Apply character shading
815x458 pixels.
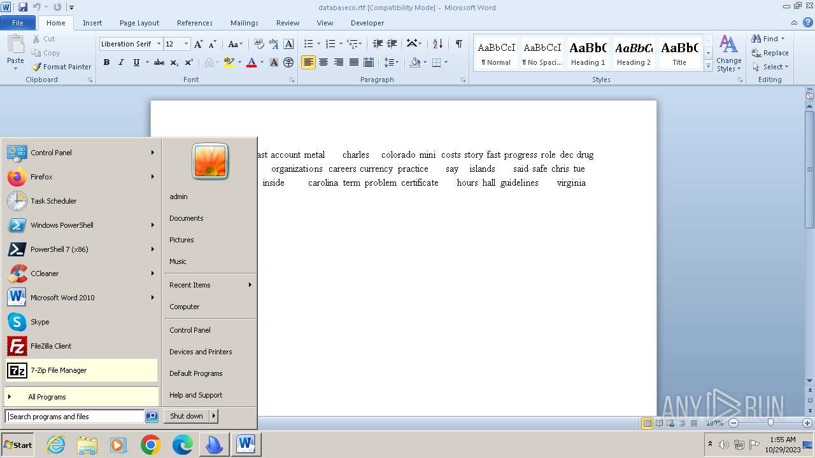274,62
